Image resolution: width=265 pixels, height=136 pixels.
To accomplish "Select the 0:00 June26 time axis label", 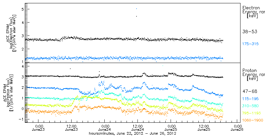I will tap(237, 128).
